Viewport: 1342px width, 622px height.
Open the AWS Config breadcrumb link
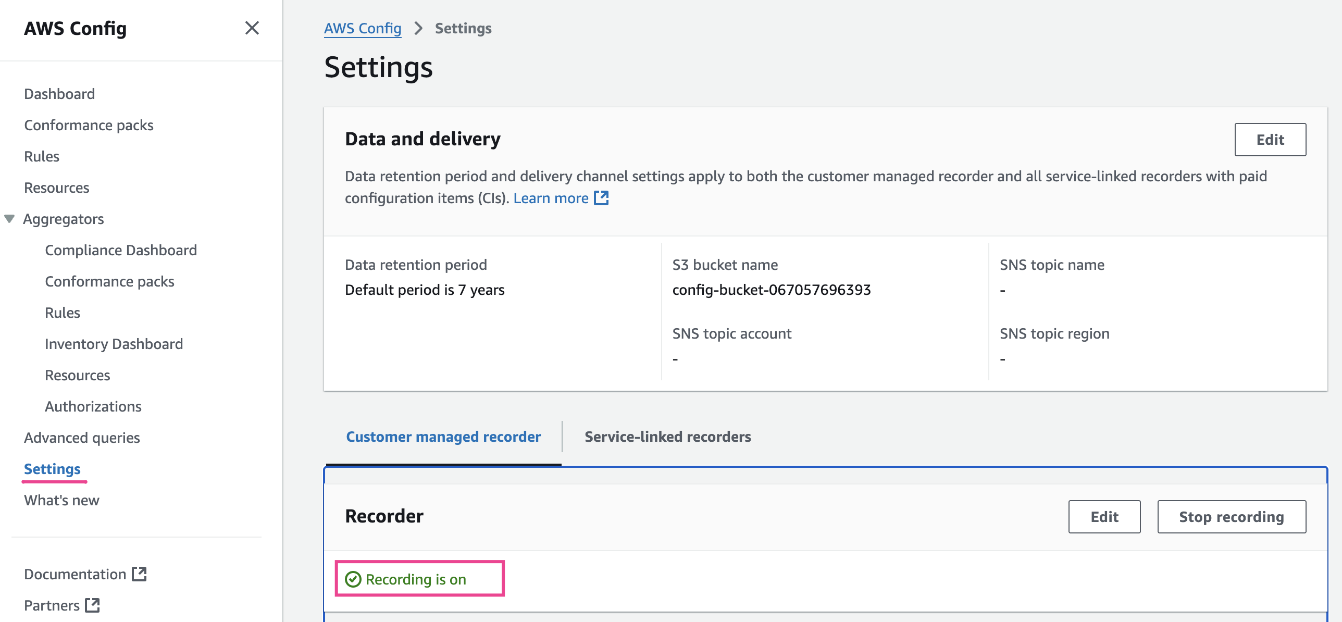click(x=363, y=28)
